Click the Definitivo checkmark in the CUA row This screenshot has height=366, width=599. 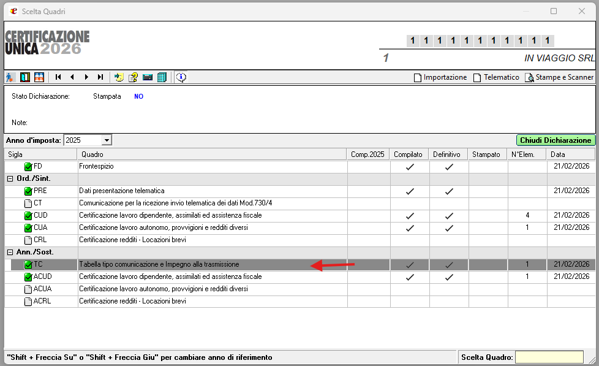coord(450,228)
